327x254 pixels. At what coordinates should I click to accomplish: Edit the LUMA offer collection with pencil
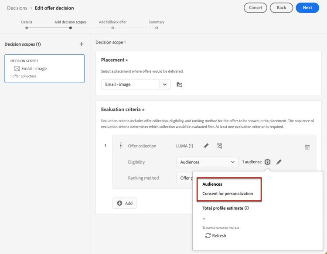click(206, 146)
